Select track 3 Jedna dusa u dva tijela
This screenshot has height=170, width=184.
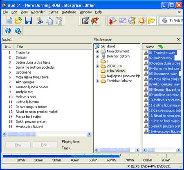(33, 63)
